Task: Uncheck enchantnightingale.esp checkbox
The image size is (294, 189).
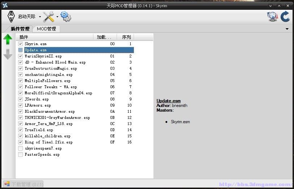Action: pyautogui.click(x=20, y=75)
